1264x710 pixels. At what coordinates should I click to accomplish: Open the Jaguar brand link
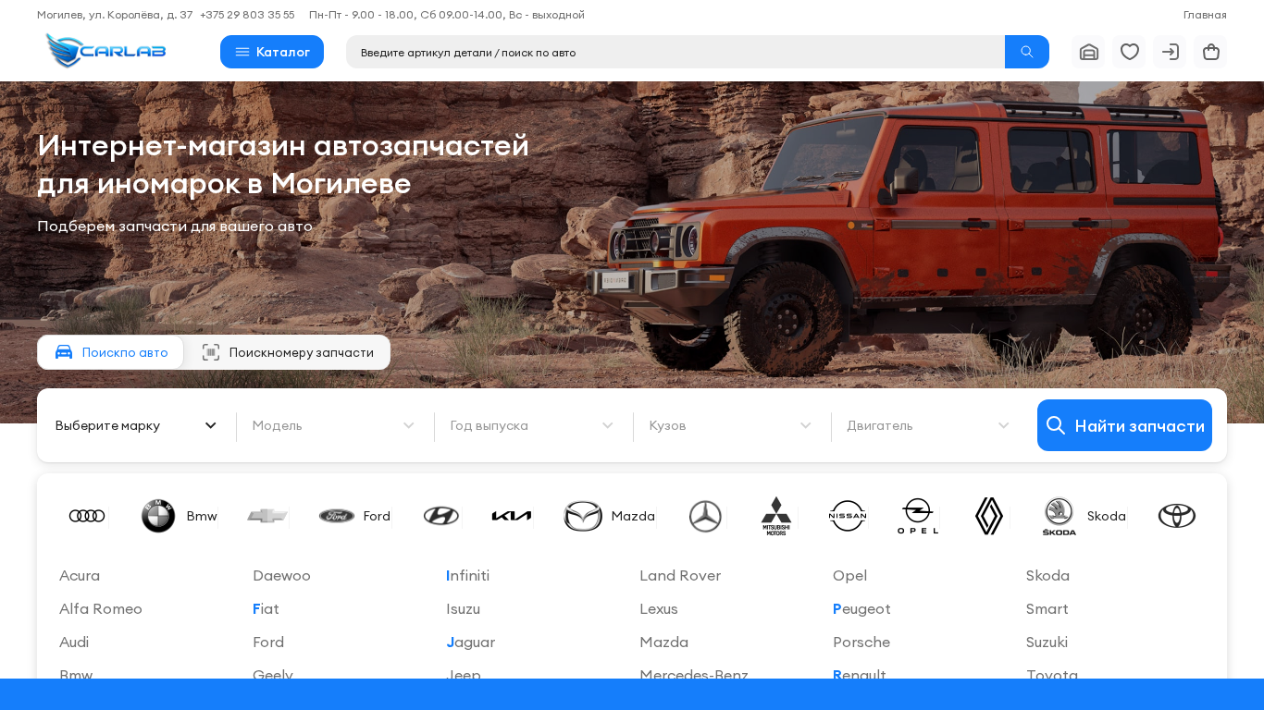(x=470, y=642)
